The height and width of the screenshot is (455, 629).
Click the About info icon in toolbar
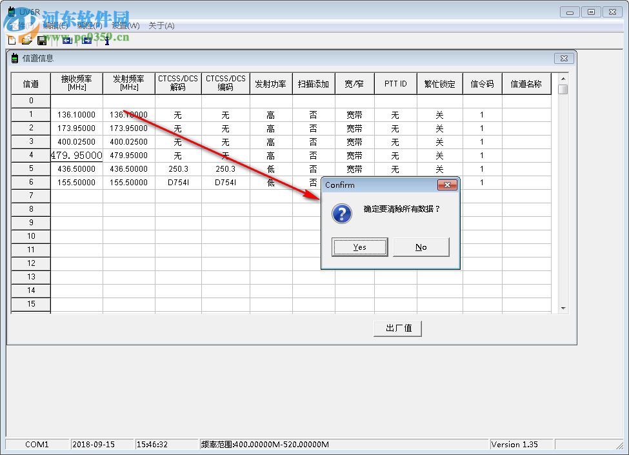tap(106, 41)
